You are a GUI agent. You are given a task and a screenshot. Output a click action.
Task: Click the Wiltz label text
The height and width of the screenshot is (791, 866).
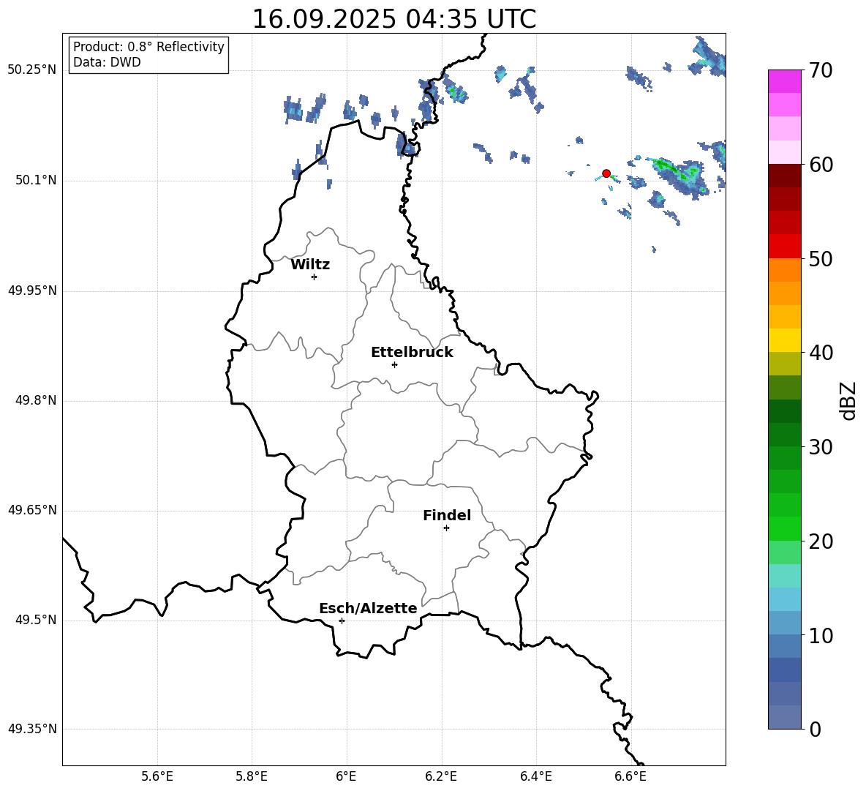coord(310,265)
